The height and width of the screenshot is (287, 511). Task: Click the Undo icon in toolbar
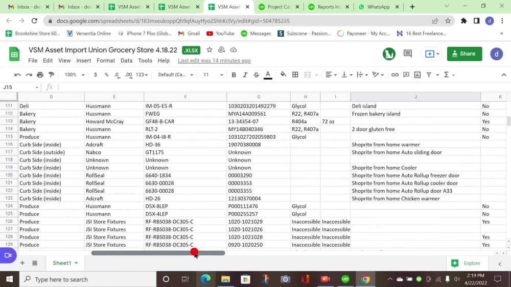coord(17,75)
